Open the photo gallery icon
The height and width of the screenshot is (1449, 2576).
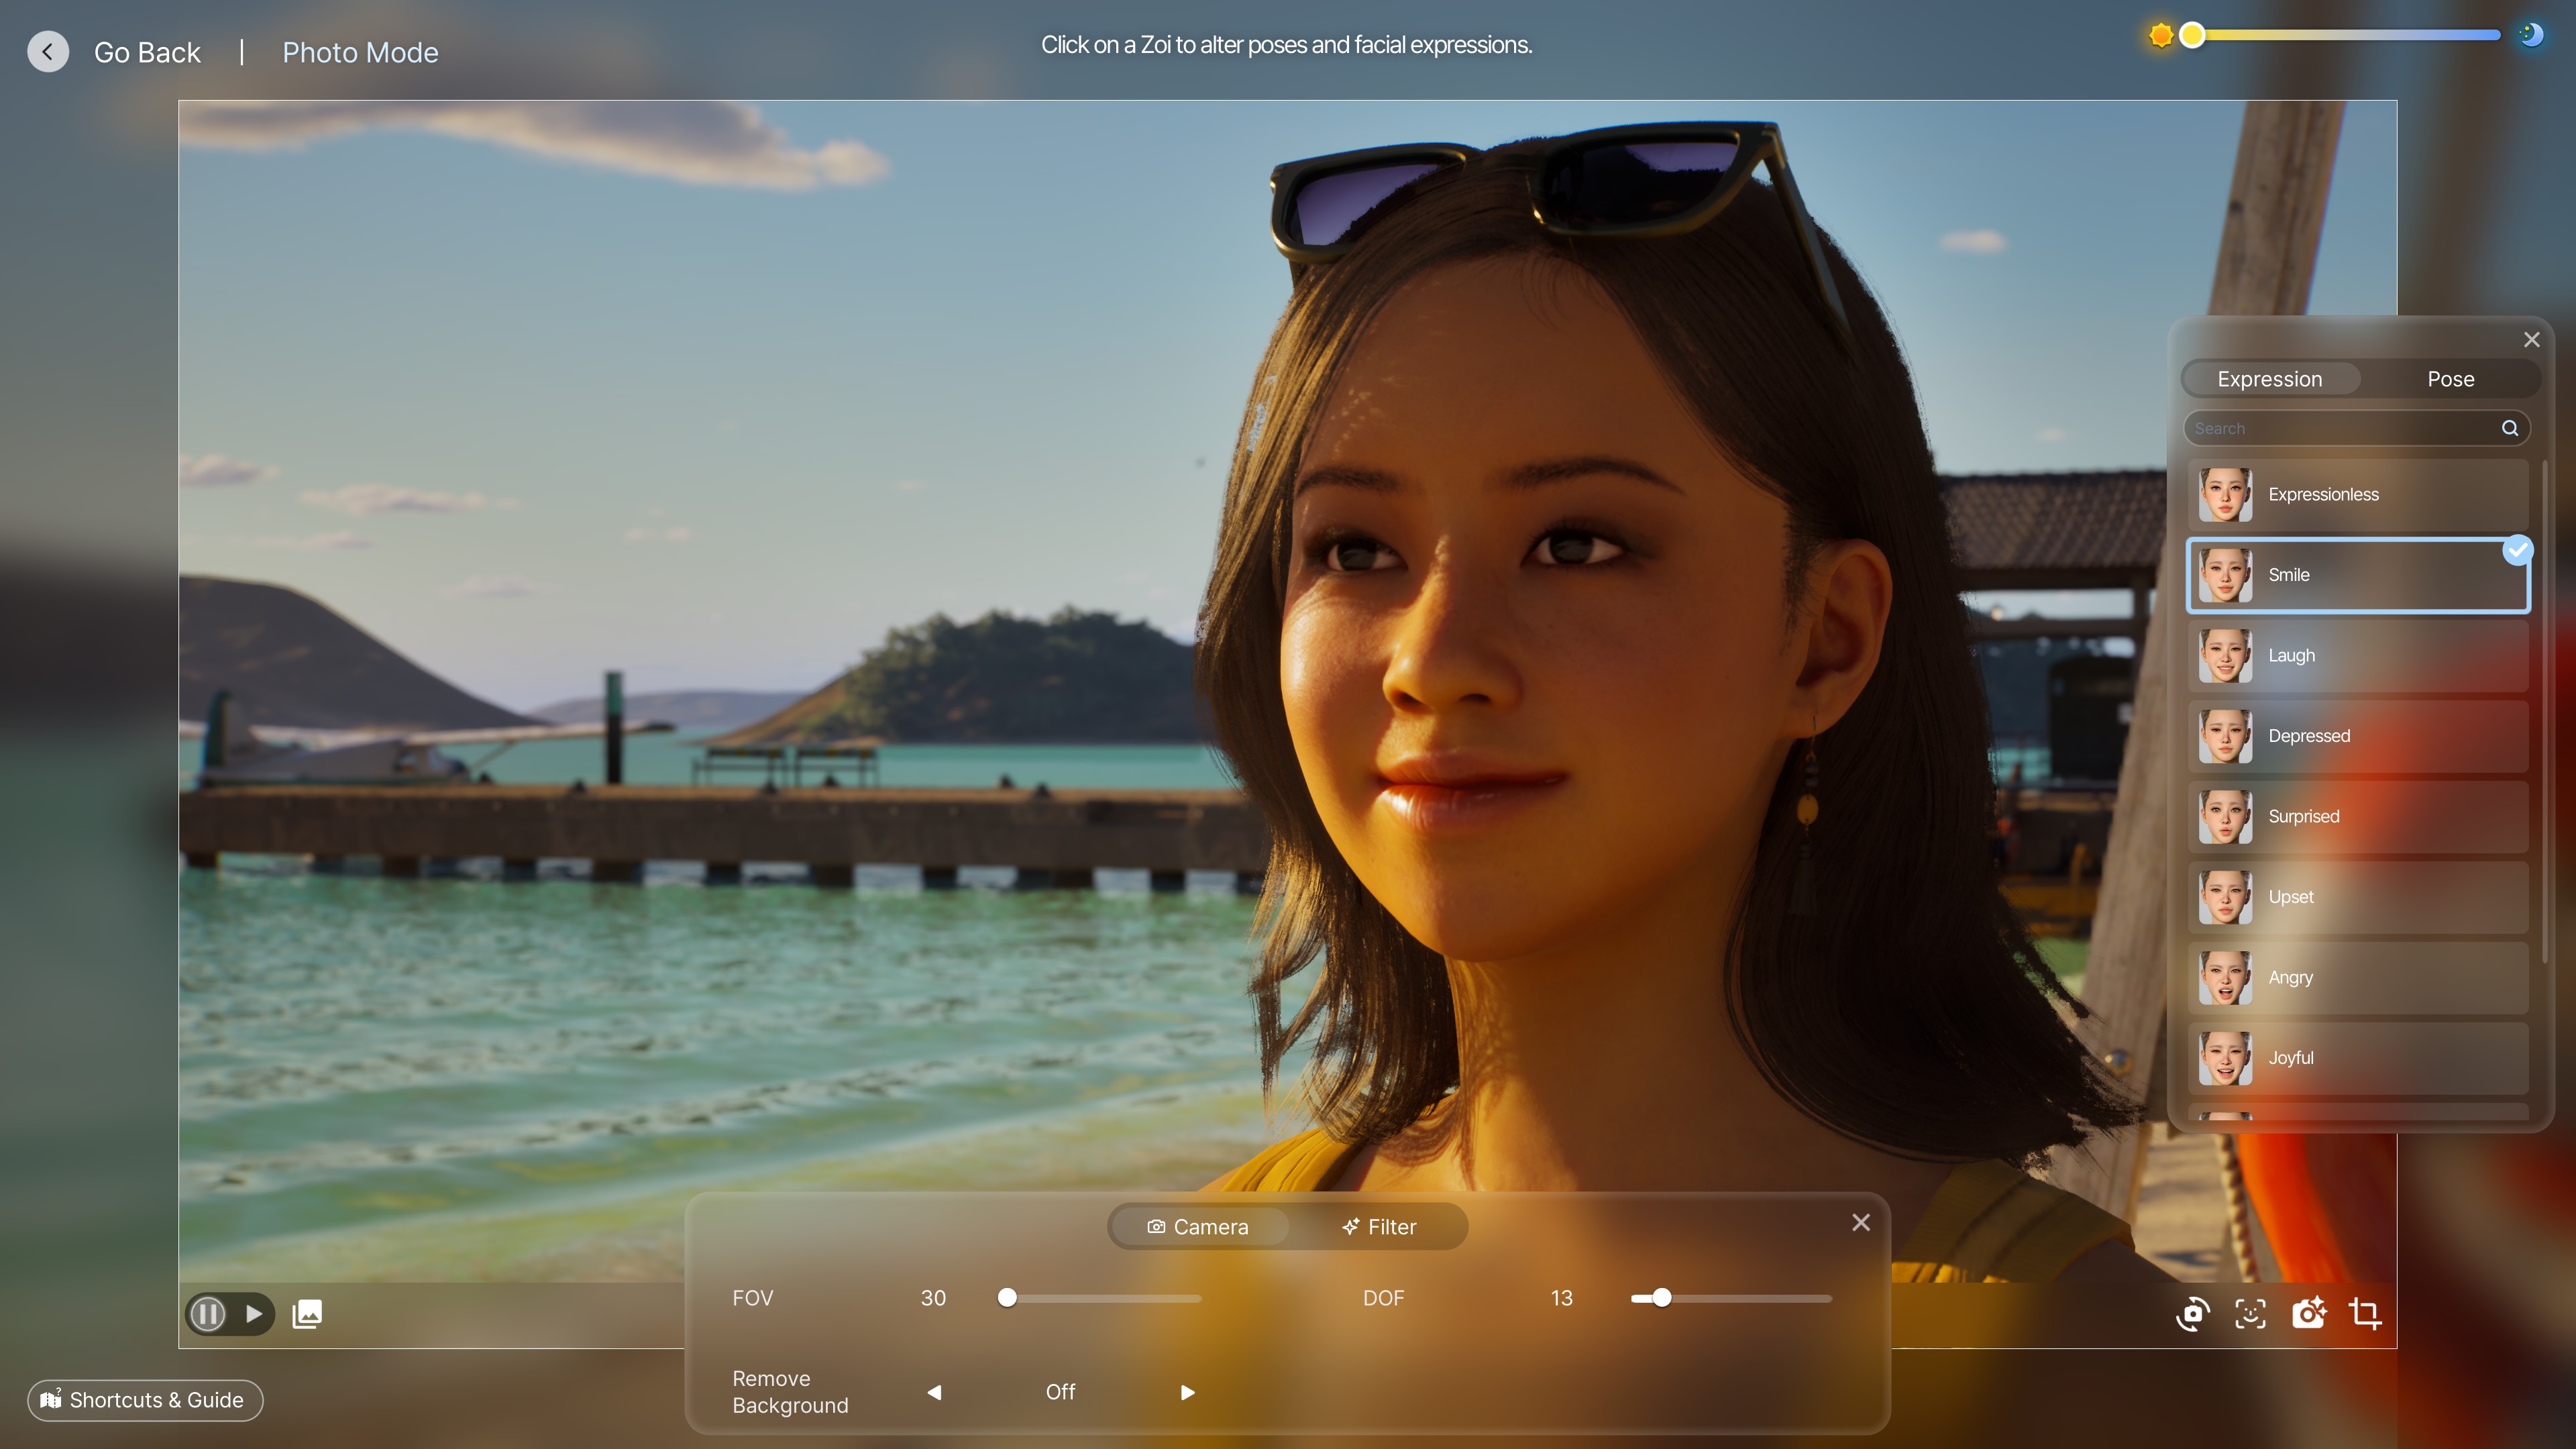click(x=307, y=1313)
